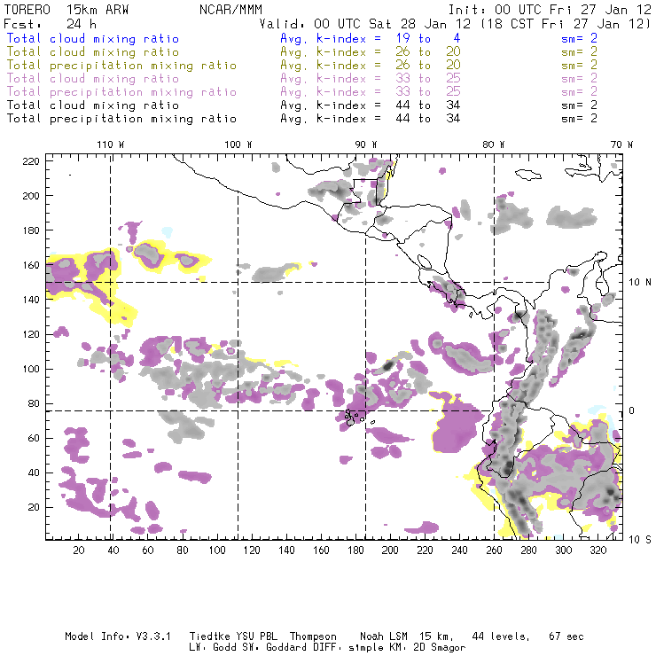Click the "67 sec" timestep text
656x656 pixels.
pos(566,636)
